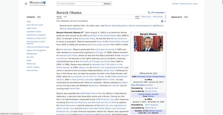Open the African American link
The width and height of the screenshot is (223, 115).
pos(119,39)
